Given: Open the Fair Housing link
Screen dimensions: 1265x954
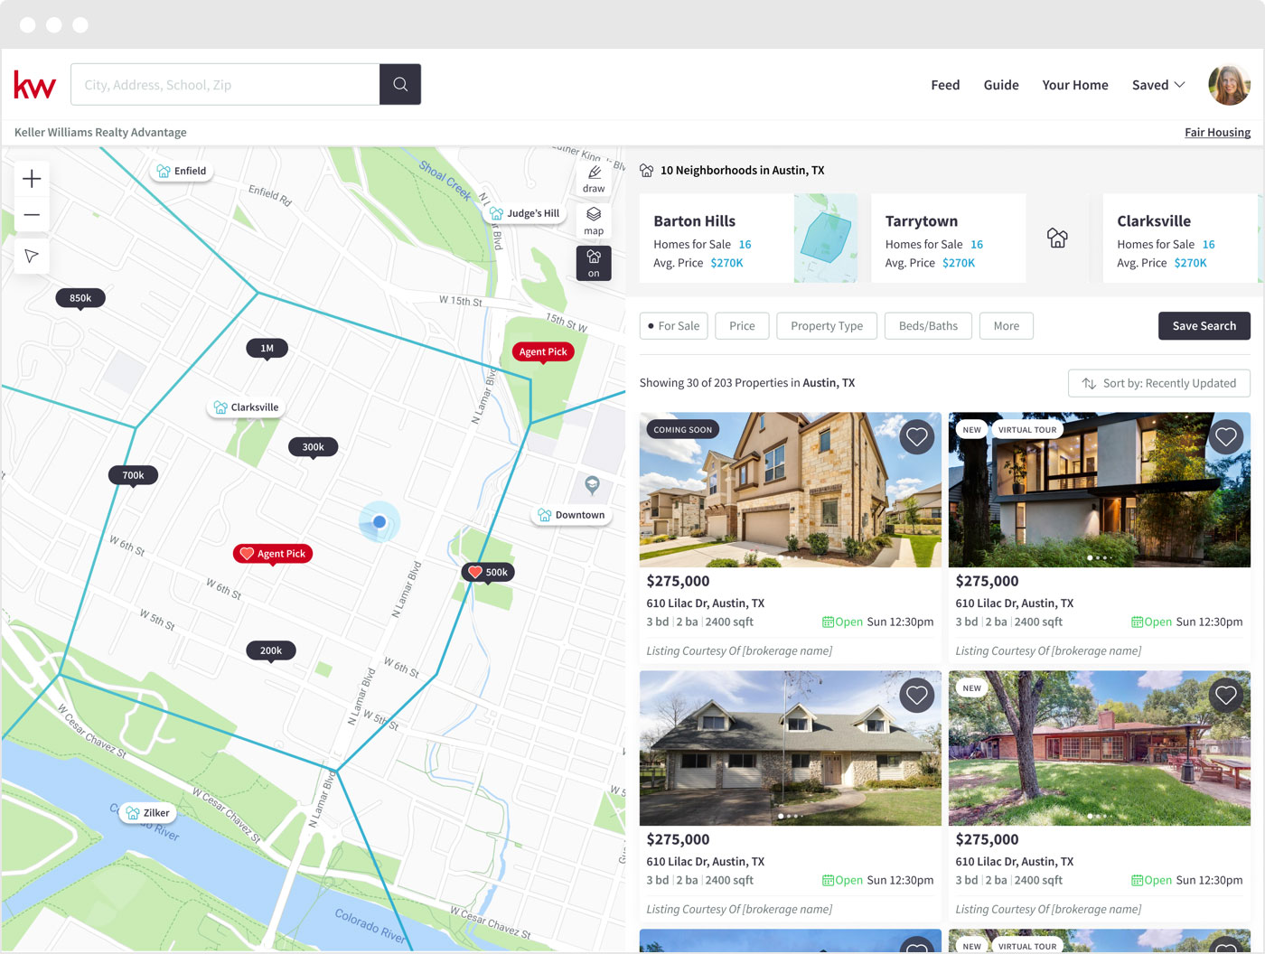Looking at the screenshot, I should tap(1217, 132).
